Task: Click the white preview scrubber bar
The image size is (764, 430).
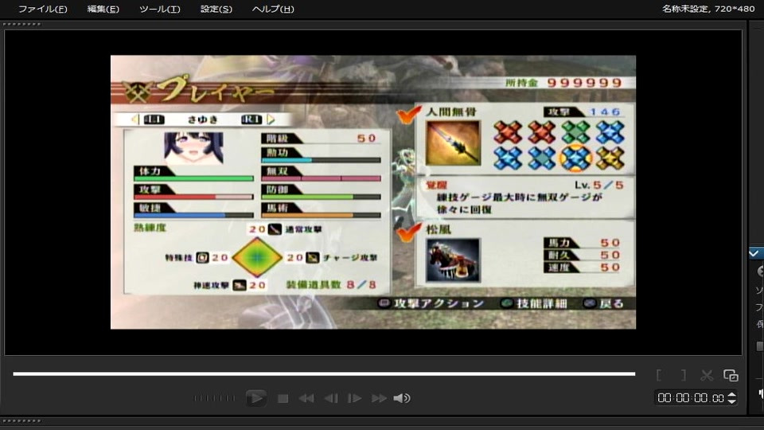Action: [x=324, y=374]
